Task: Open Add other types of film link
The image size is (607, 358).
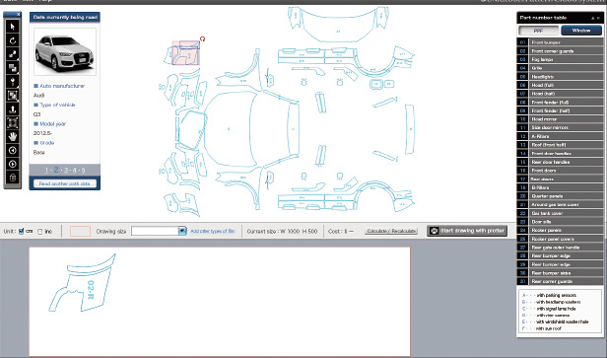Action: (x=213, y=232)
